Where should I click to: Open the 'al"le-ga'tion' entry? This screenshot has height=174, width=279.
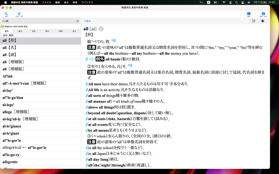click(41, 98)
